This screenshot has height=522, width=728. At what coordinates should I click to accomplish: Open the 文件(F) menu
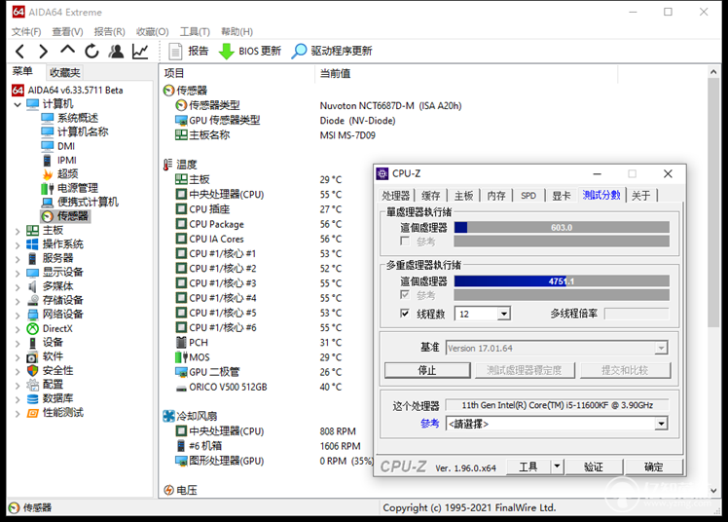click(26, 31)
